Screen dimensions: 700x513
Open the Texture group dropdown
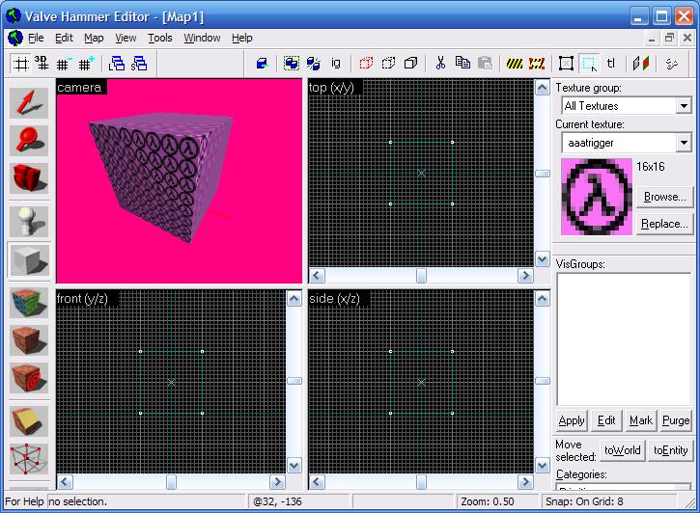pyautogui.click(x=684, y=106)
